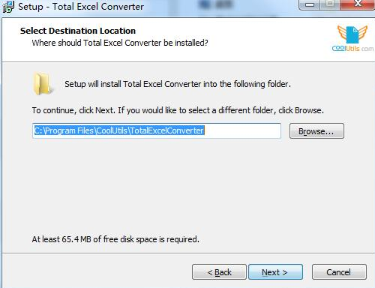Image resolution: width=375 pixels, height=288 pixels.
Task: Minimize the Setup window
Action: coord(310,4)
